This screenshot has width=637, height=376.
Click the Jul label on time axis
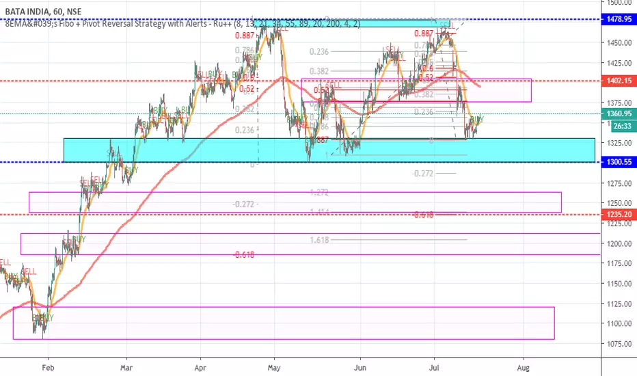(x=434, y=368)
